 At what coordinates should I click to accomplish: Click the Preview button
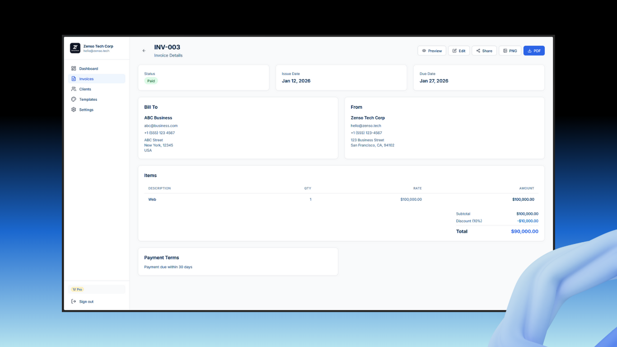tap(432, 51)
